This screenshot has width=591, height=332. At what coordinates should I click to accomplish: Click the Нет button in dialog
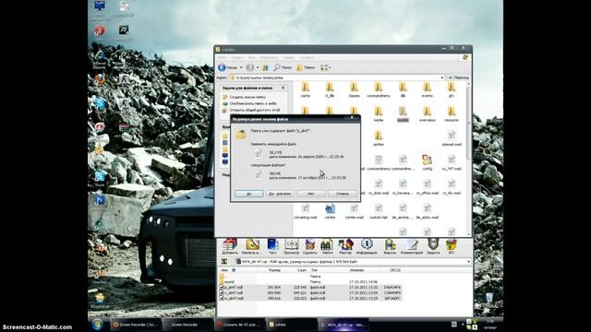pyautogui.click(x=311, y=194)
